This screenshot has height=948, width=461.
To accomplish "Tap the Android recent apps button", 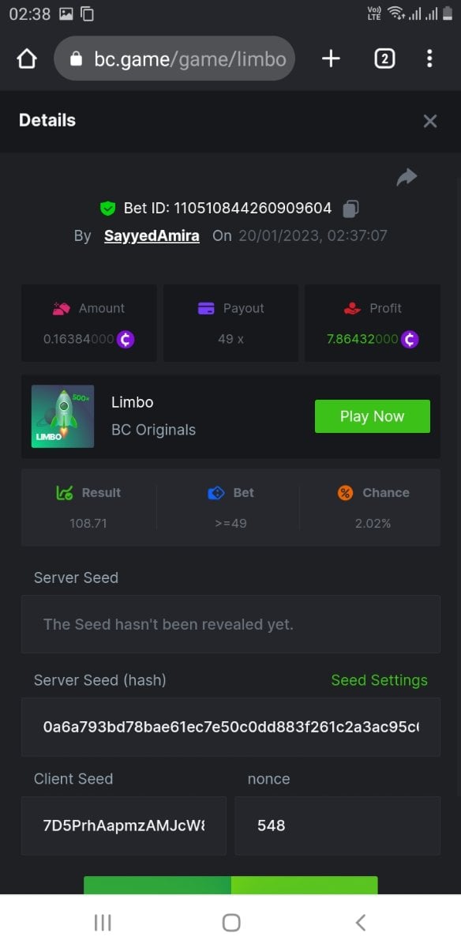I will tap(103, 922).
